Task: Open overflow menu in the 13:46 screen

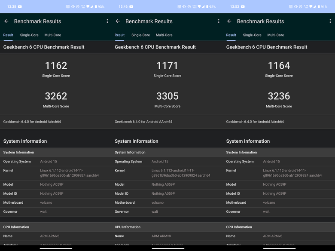Action: click(219, 21)
